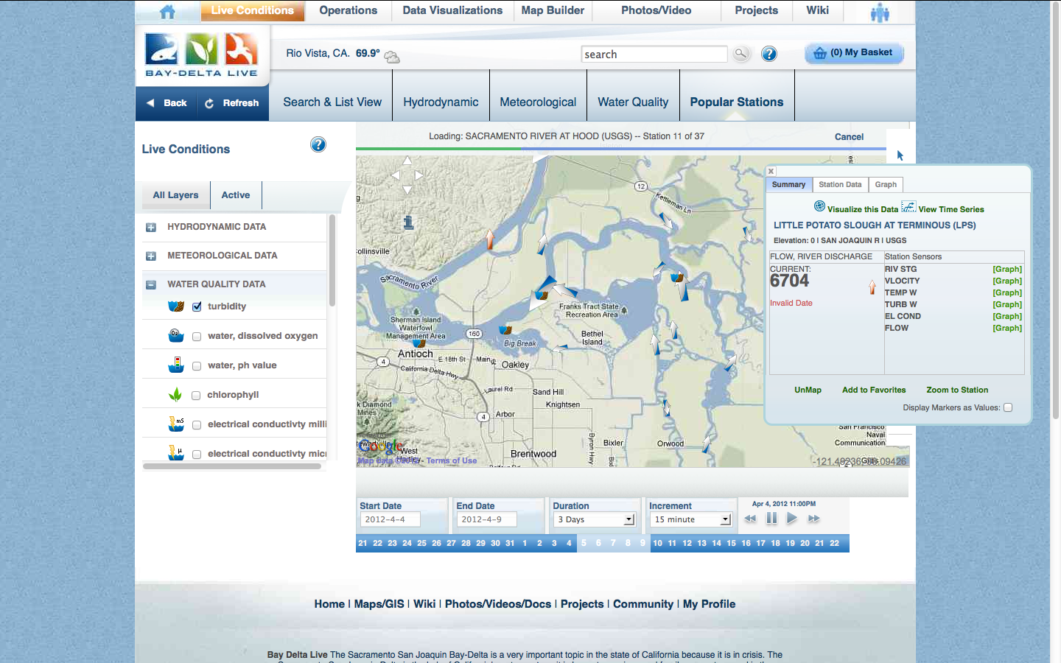Click Zoom to Station
This screenshot has width=1061, height=663.
(957, 390)
